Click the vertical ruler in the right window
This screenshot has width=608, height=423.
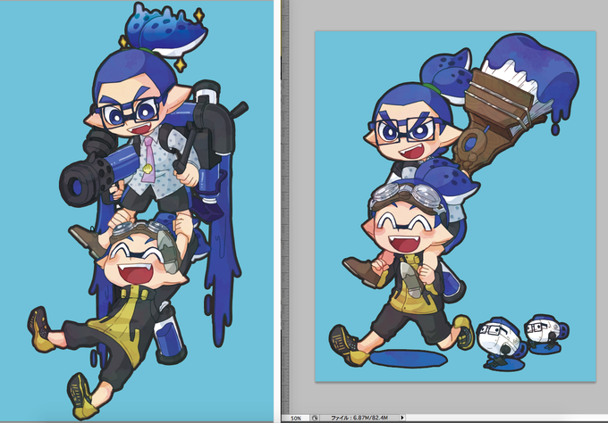285,207
